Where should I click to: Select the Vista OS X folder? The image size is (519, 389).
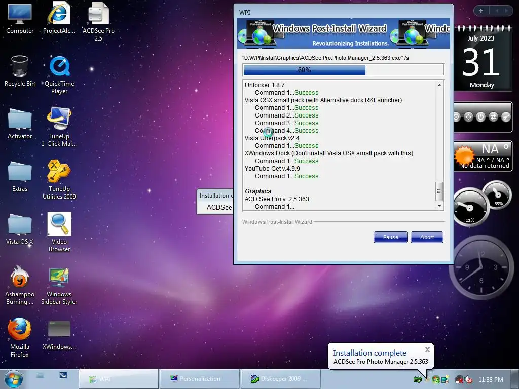tap(20, 229)
